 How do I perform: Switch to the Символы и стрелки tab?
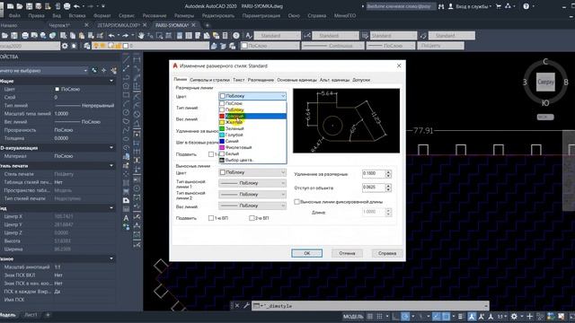point(209,80)
